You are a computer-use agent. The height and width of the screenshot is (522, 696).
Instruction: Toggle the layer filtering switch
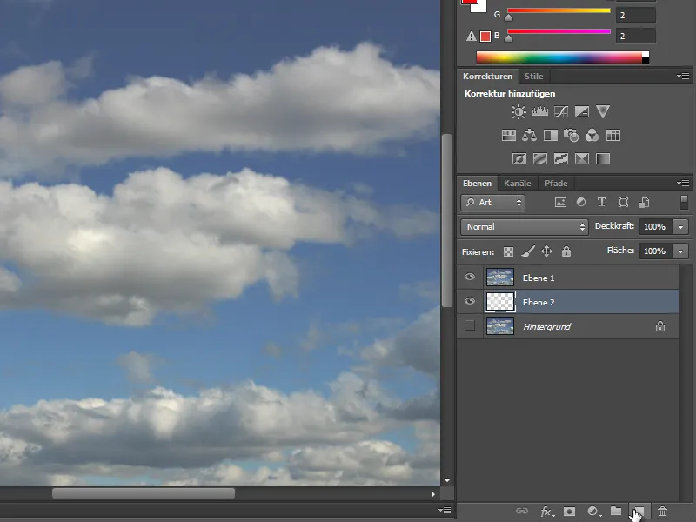click(x=684, y=202)
